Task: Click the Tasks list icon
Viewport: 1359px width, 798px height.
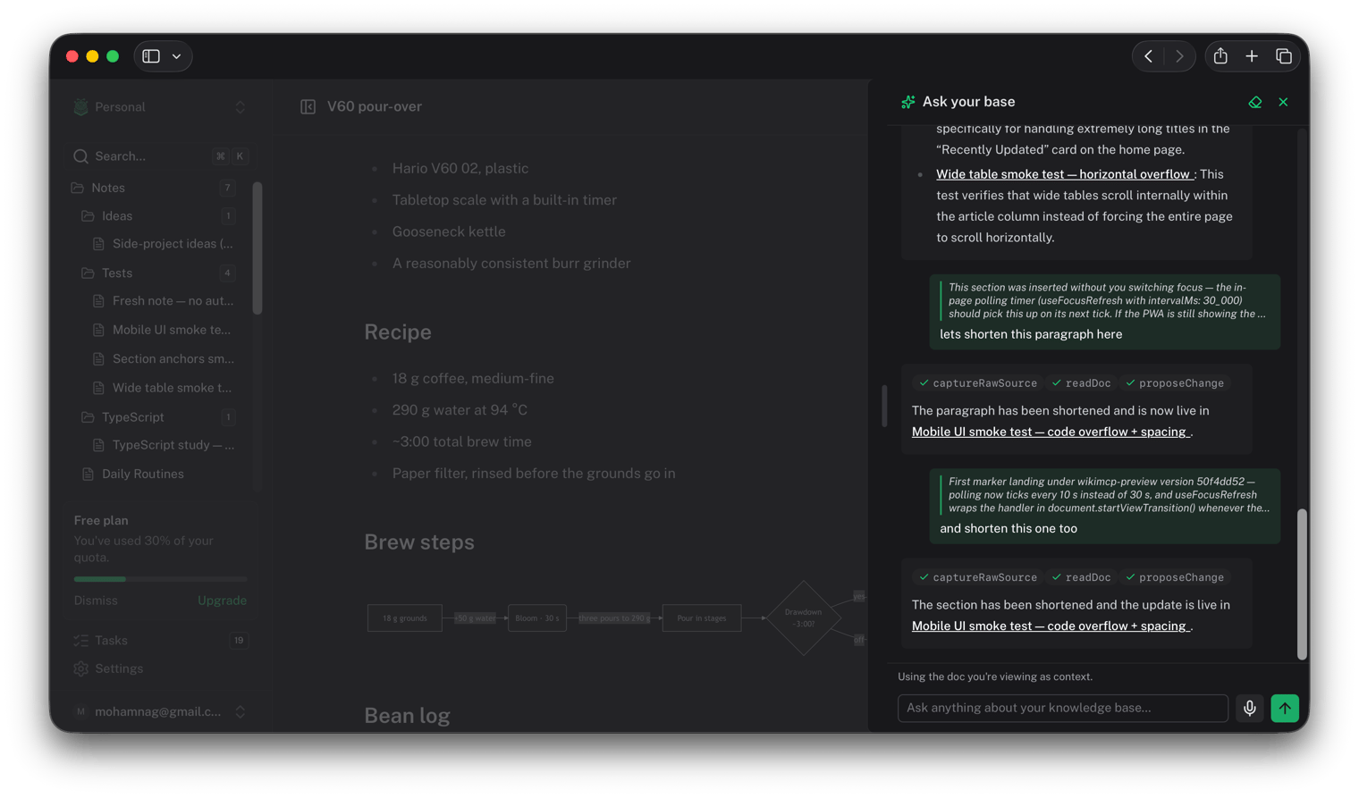Action: tap(81, 641)
